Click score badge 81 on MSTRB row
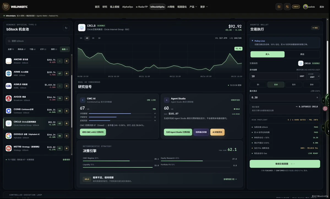 click(60, 148)
